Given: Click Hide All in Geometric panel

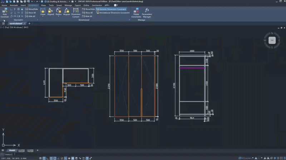Looking at the screenshot, I should click(x=31, y=16).
